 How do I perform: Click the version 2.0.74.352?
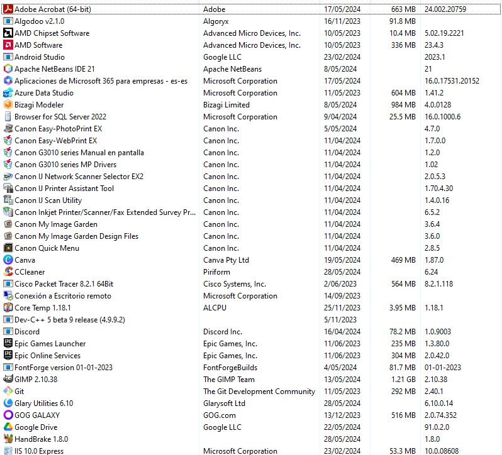click(440, 415)
